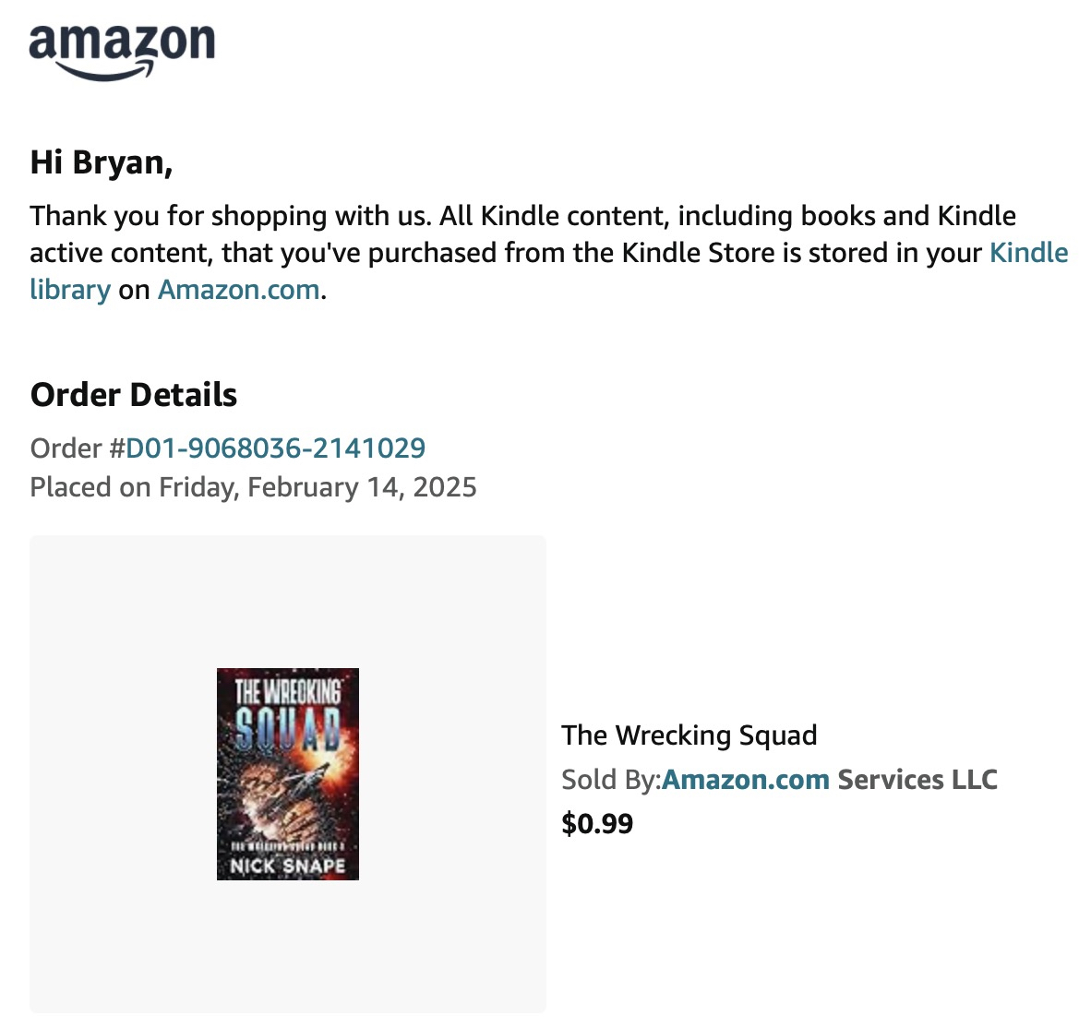Click the Placed on Friday date line
1091x1028 pixels.
click(x=253, y=487)
